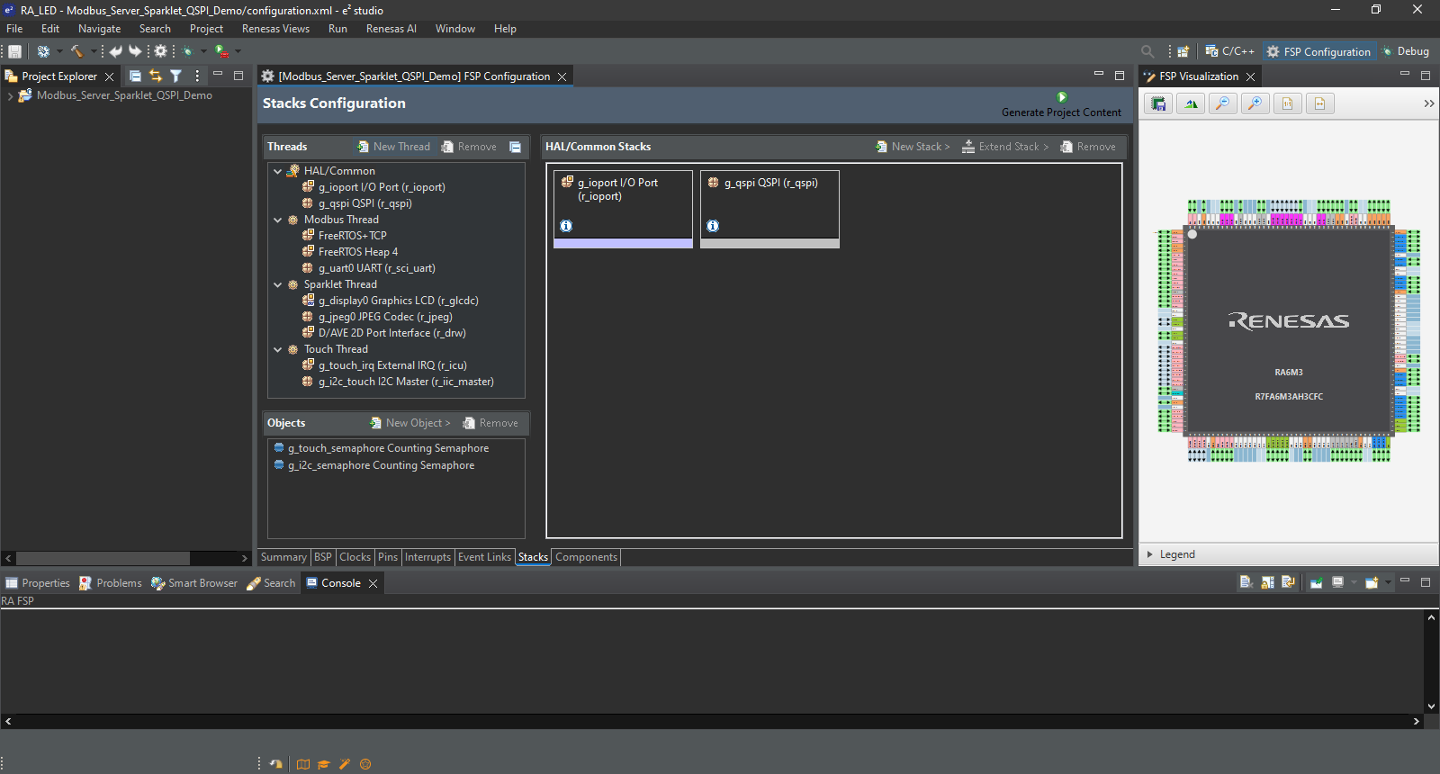This screenshot has width=1440, height=774.
Task: Expand the Modbus_Server_Sparklet_QSPI_Demo project node
Action: click(x=10, y=95)
